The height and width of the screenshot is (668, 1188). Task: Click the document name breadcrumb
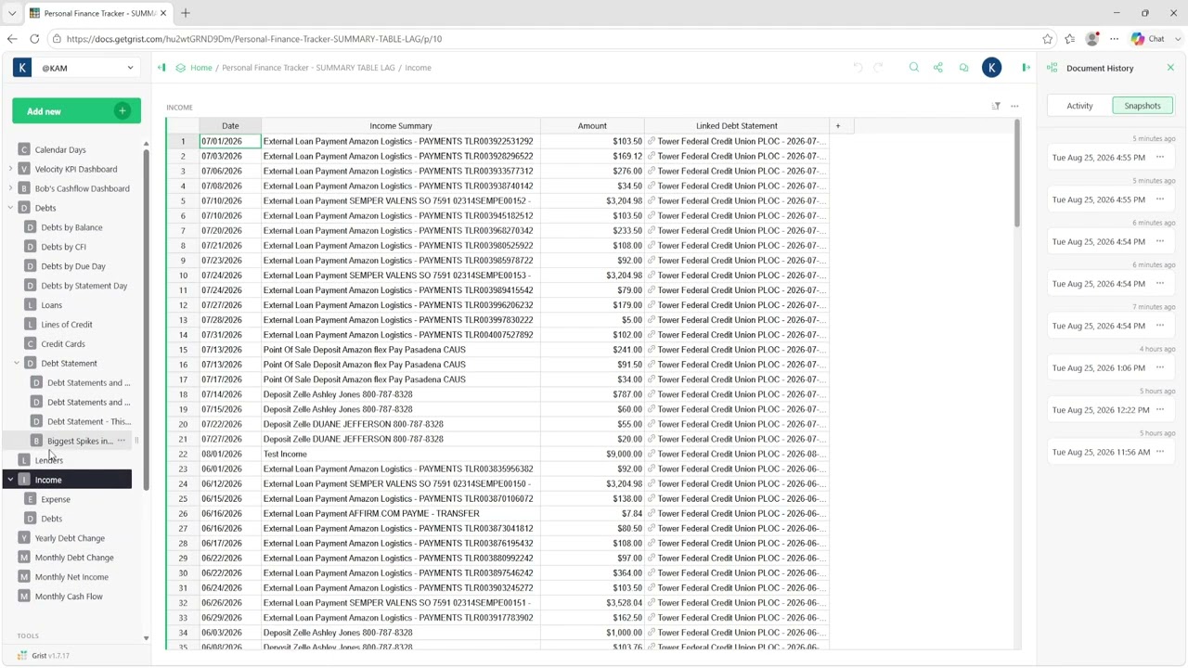(x=308, y=68)
